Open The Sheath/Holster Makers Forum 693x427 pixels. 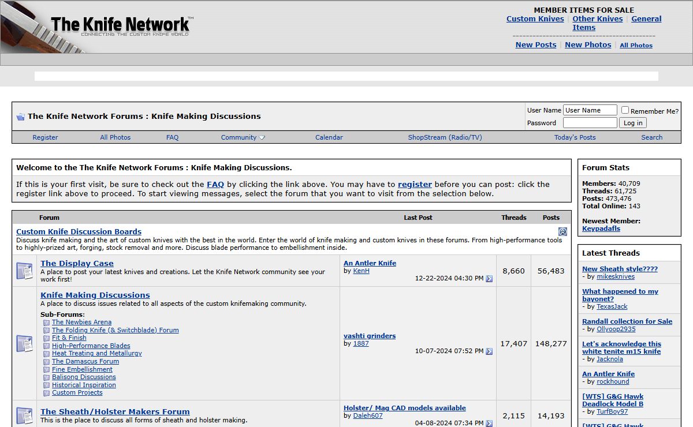click(115, 412)
